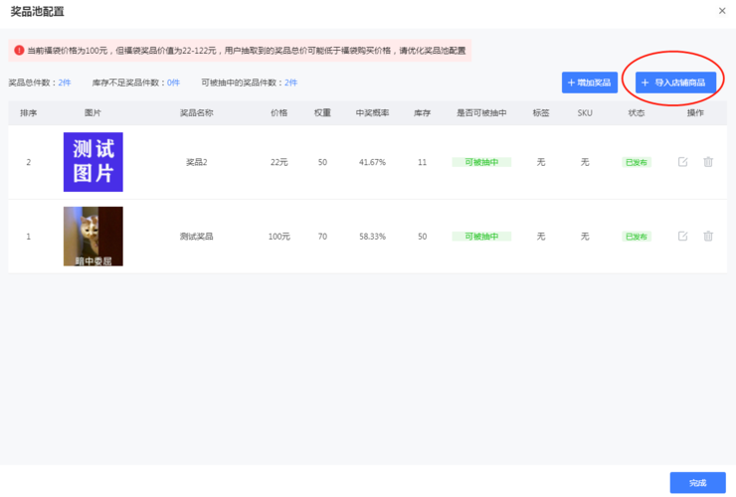Click the 可被抽中 tag in the 奖品2 row
Viewport: 736px width, 497px height.
click(x=481, y=162)
